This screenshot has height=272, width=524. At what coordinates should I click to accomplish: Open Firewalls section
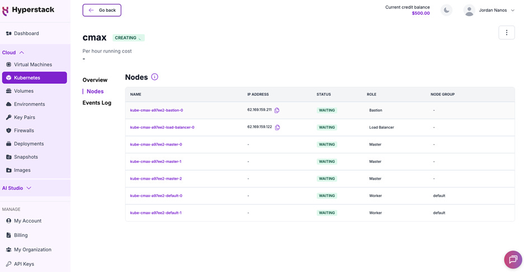click(20, 130)
